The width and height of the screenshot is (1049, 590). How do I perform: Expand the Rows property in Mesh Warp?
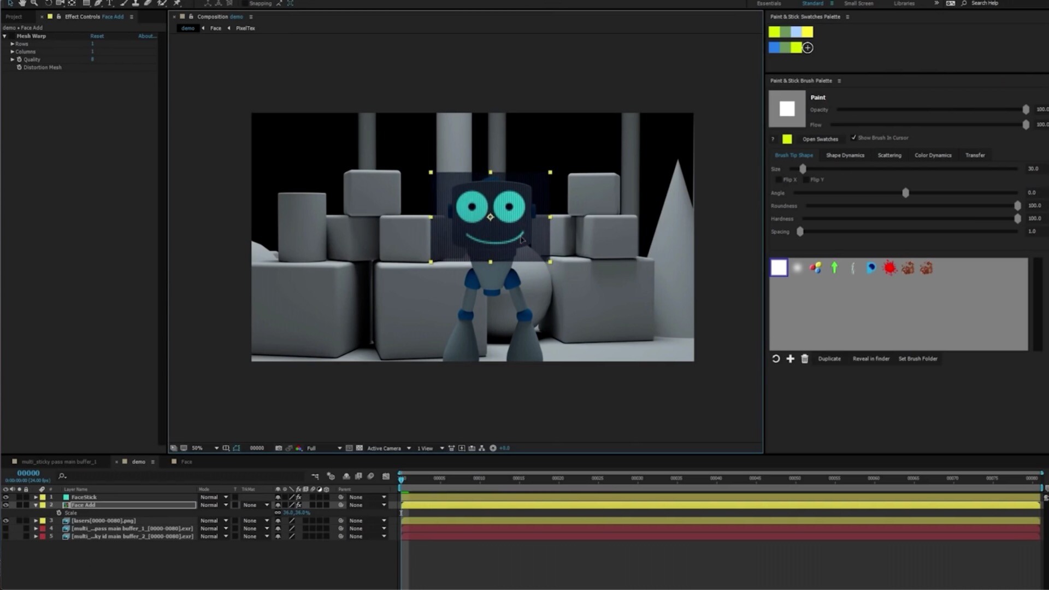pos(12,44)
